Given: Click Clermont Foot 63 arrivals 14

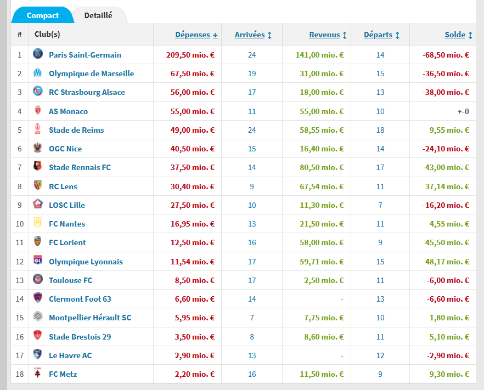Looking at the screenshot, I should tap(252, 299).
